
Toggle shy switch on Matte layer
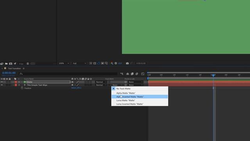72,82
